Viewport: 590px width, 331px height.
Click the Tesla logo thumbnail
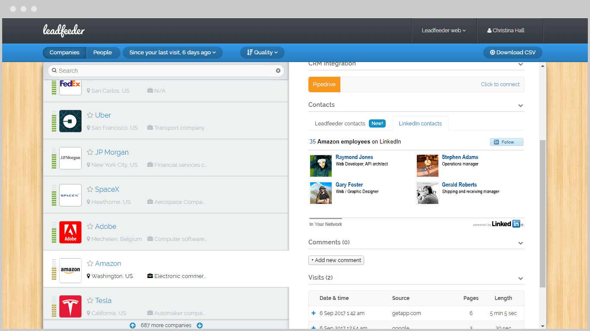click(x=70, y=306)
